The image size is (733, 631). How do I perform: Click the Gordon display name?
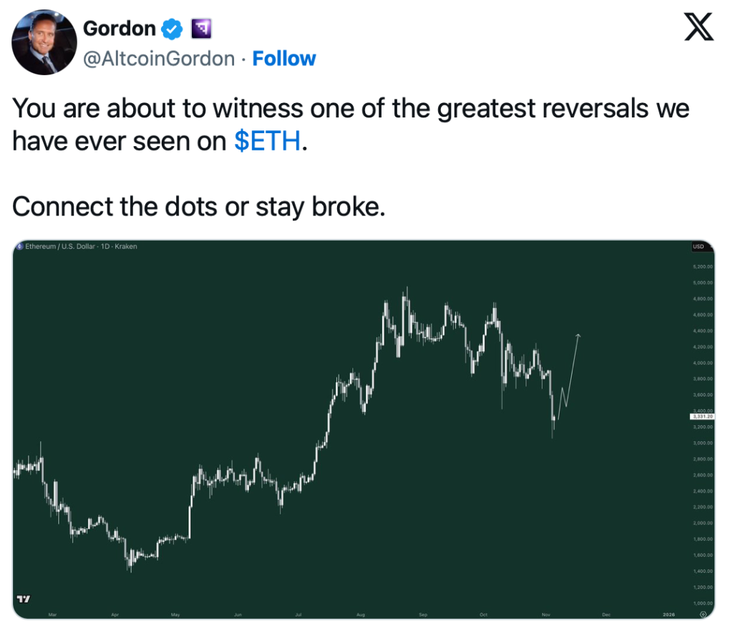click(x=119, y=29)
